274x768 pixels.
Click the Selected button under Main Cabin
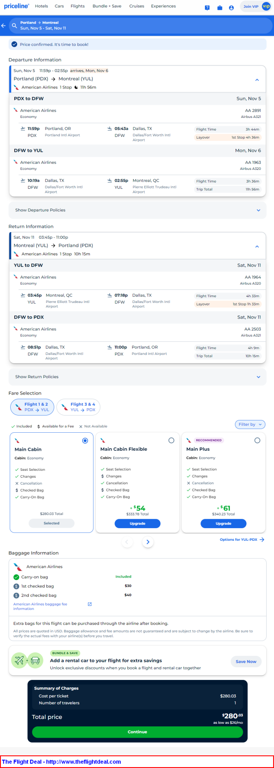click(x=52, y=523)
